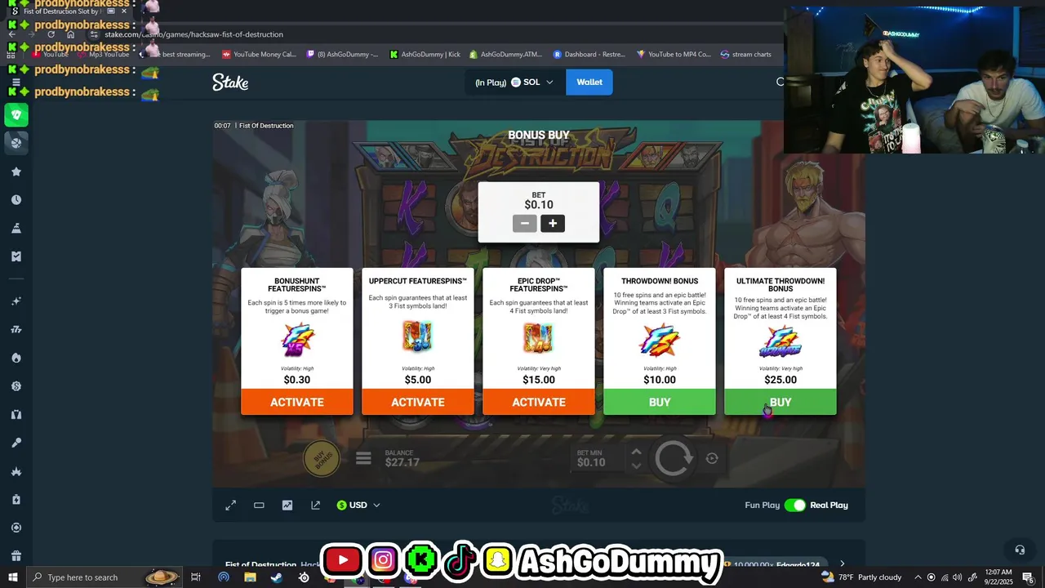Lower Bet Min with down chevron
Viewport: 1045px width, 588px height.
coord(636,465)
